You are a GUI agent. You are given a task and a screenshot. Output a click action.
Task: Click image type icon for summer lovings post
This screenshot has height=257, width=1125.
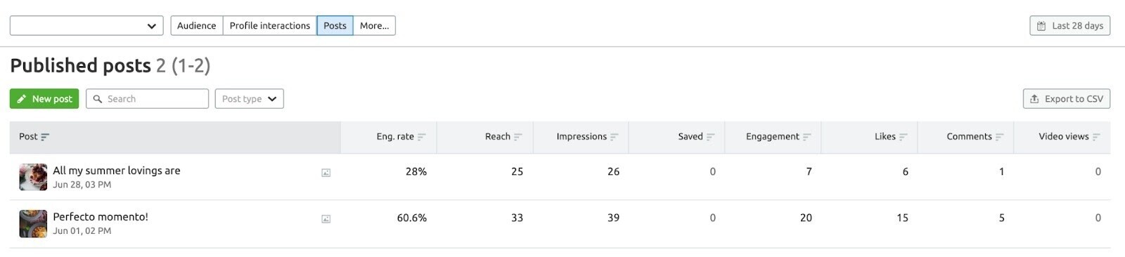tap(326, 173)
